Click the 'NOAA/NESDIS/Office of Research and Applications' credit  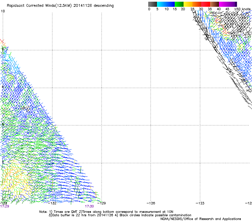coord(201,219)
